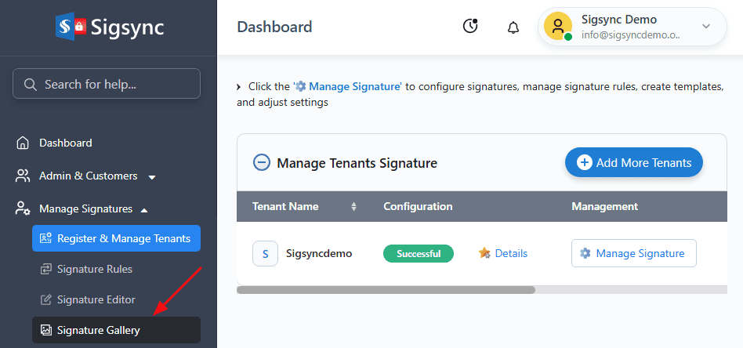Click the star icon beside Details
743x348 pixels.
484,253
